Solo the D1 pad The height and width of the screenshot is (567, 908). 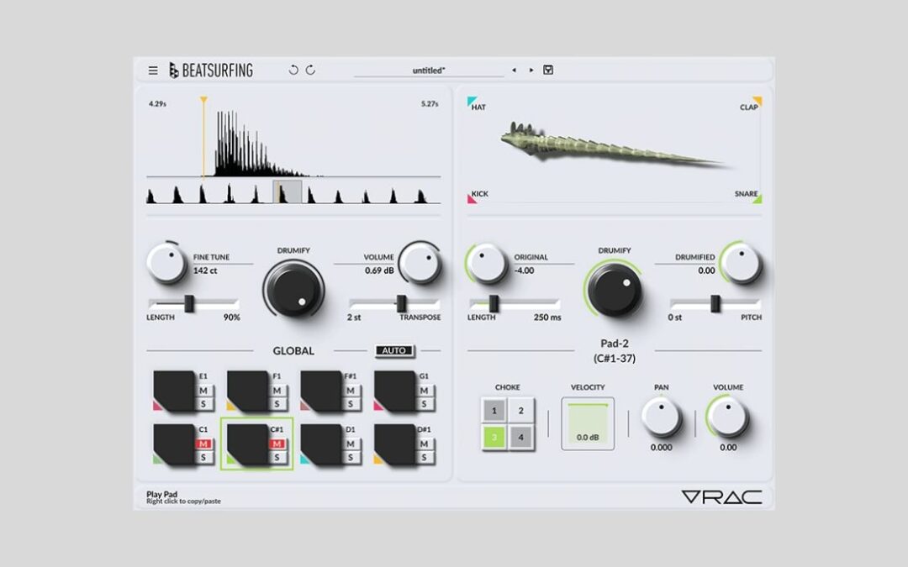tap(351, 457)
